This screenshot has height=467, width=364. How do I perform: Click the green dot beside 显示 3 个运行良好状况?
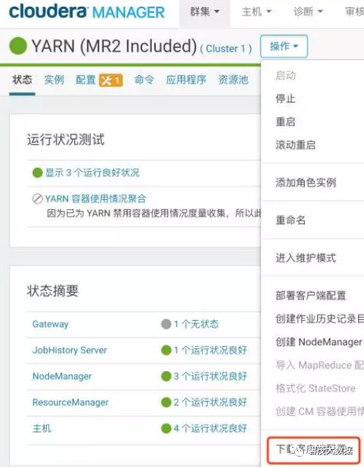pyautogui.click(x=38, y=172)
